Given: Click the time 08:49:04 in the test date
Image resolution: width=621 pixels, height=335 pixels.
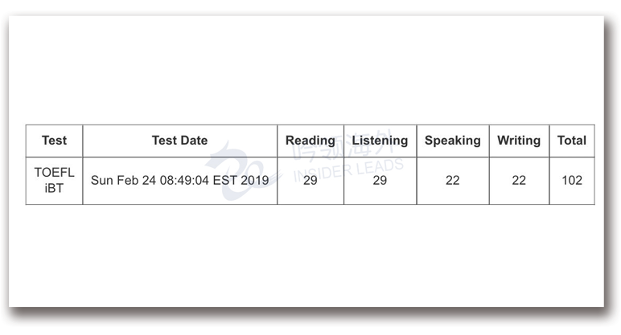Looking at the screenshot, I should [x=184, y=181].
